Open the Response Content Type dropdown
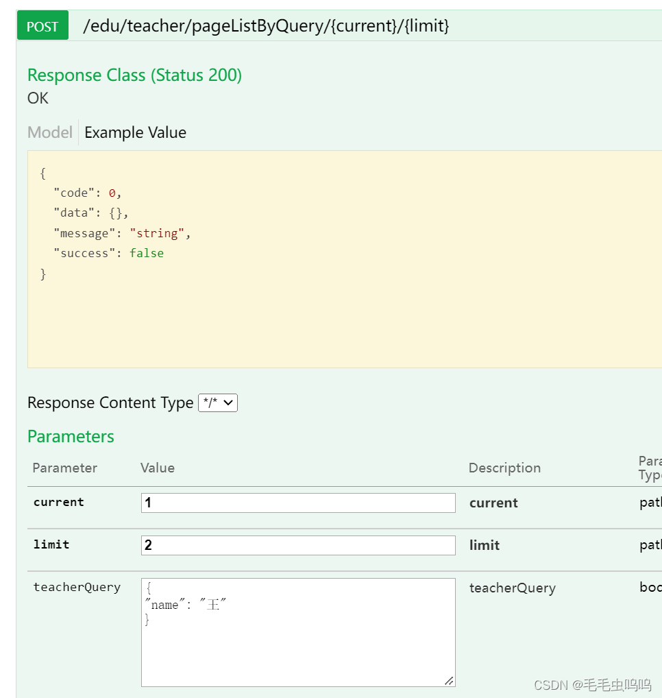This screenshot has width=662, height=698. coord(217,403)
